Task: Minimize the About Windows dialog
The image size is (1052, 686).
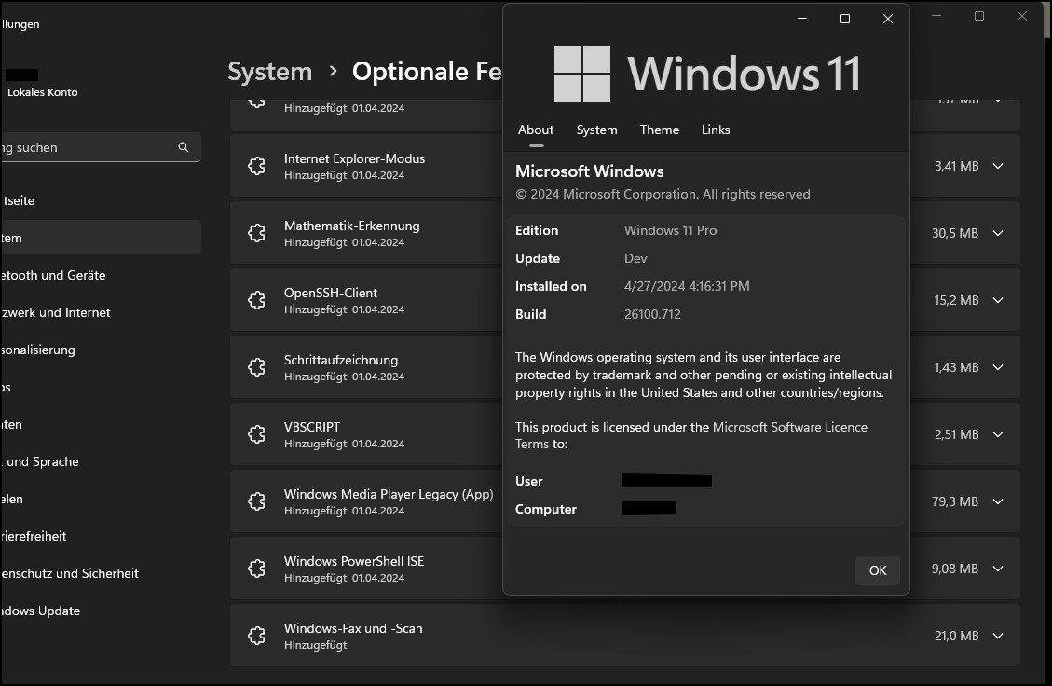Action: [x=801, y=19]
